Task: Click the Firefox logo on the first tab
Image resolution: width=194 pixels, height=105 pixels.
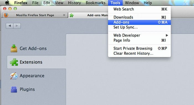Action: [6, 15]
